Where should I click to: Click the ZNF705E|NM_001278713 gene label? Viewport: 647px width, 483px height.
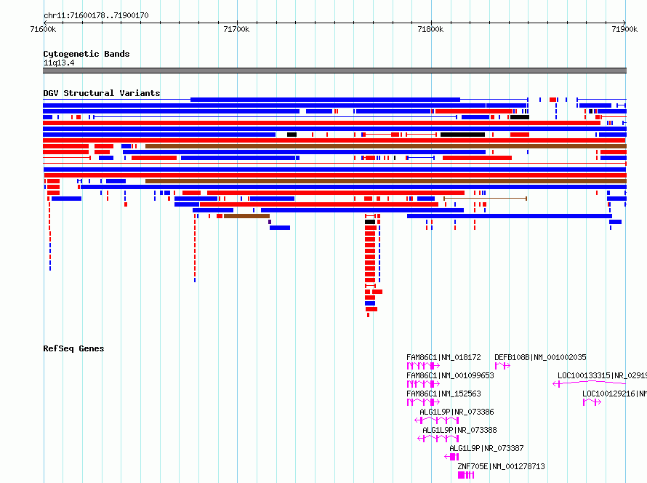click(x=502, y=466)
